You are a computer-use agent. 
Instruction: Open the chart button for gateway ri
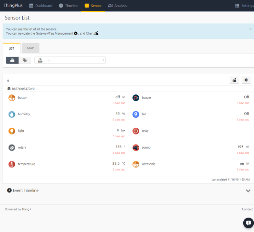click(234, 80)
